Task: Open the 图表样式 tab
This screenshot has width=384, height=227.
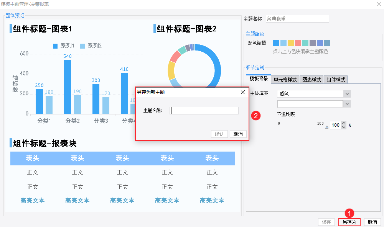Action: coord(311,79)
